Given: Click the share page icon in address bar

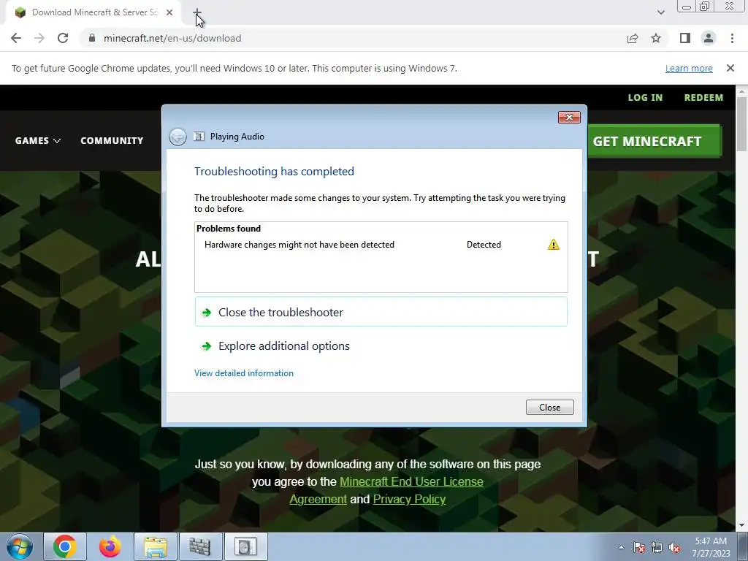Looking at the screenshot, I should [633, 38].
